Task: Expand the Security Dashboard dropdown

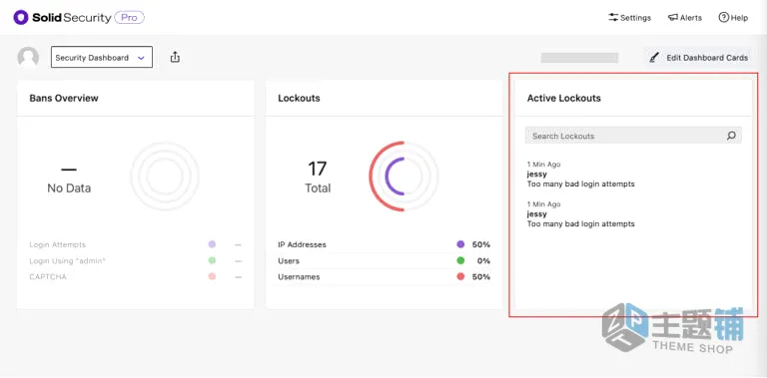Action: click(102, 57)
